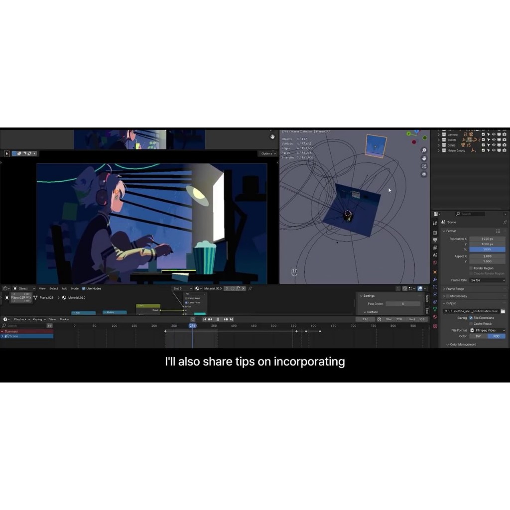Browse output folder for animation path
510x510 pixels.
[503, 311]
